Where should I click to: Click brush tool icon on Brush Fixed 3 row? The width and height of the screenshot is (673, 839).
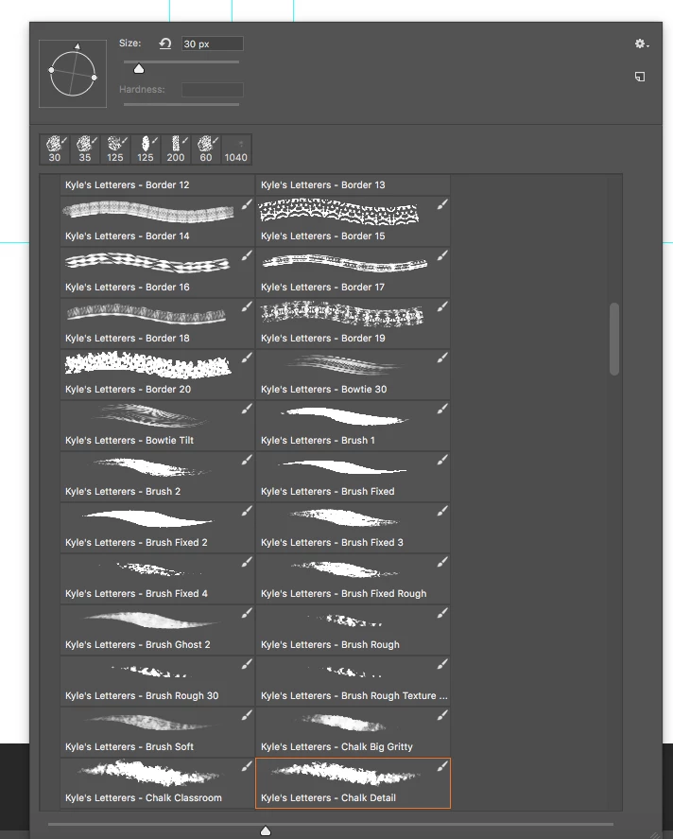(x=442, y=511)
